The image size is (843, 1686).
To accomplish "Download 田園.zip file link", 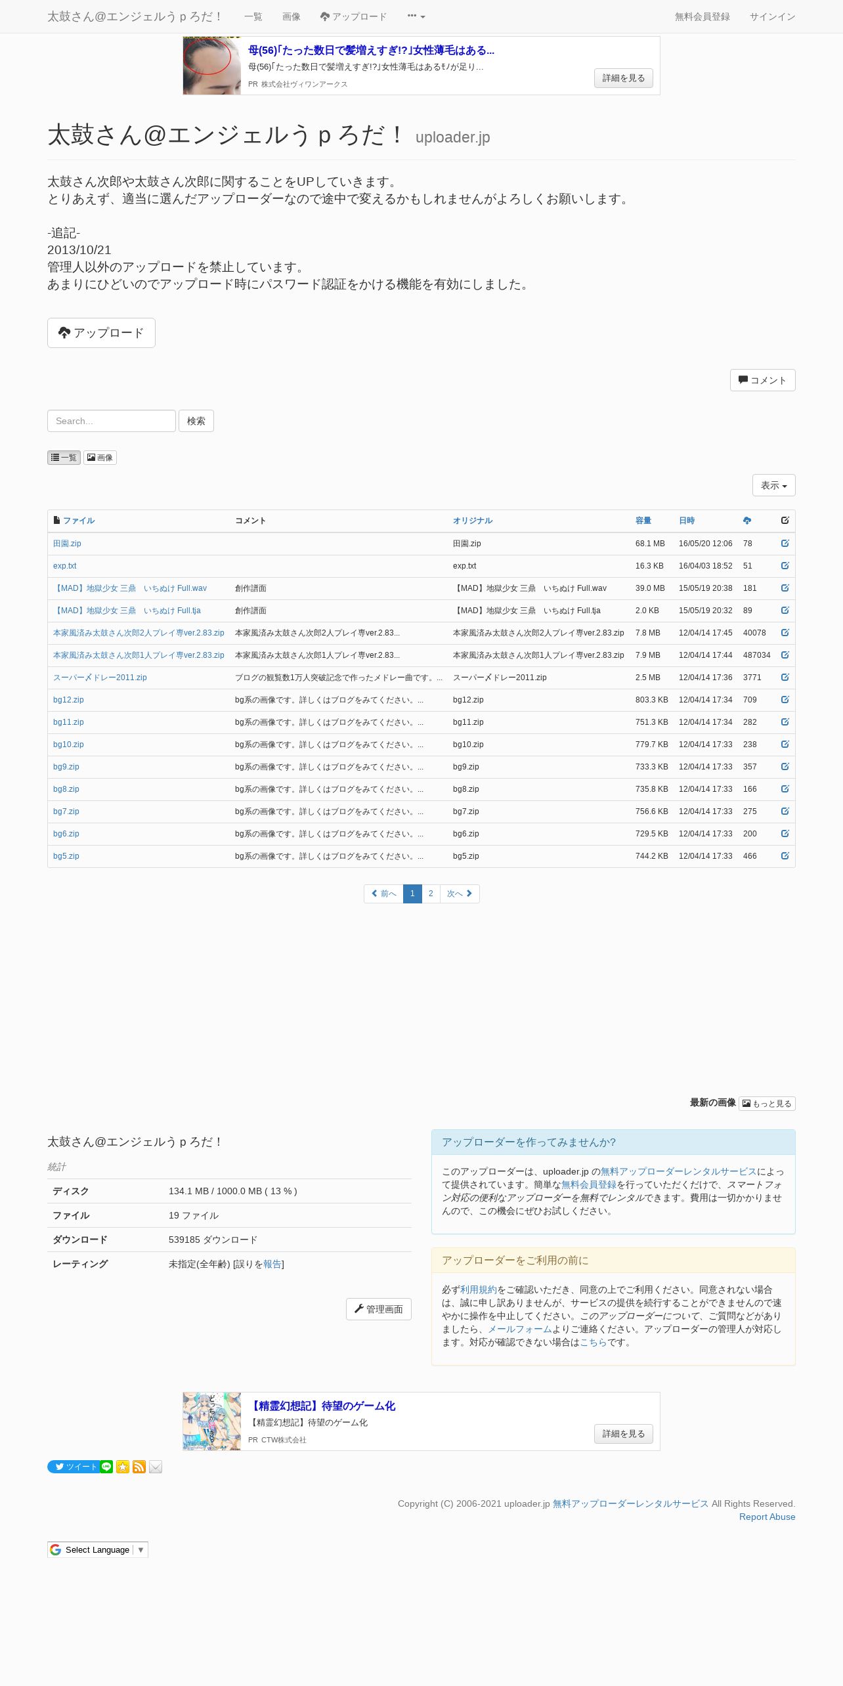I will [x=67, y=544].
